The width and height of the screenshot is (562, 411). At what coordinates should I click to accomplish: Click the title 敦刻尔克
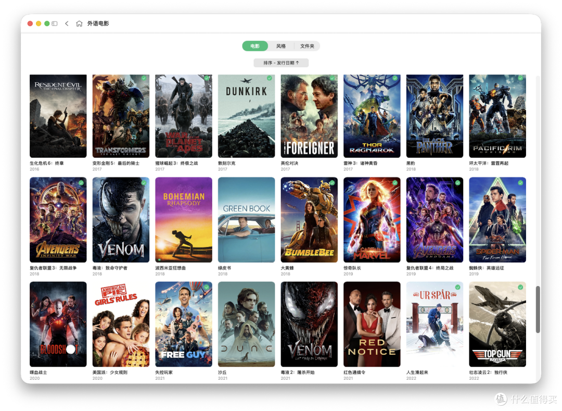(226, 163)
